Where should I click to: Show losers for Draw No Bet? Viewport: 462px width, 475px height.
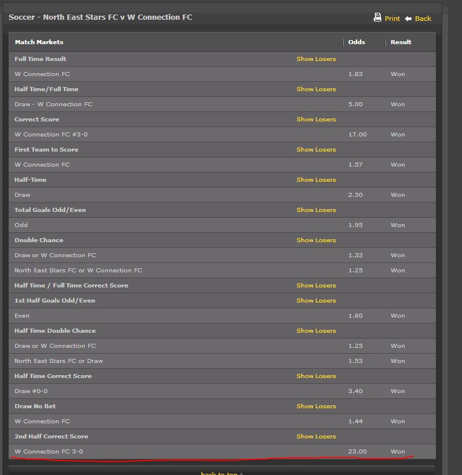[x=316, y=406]
